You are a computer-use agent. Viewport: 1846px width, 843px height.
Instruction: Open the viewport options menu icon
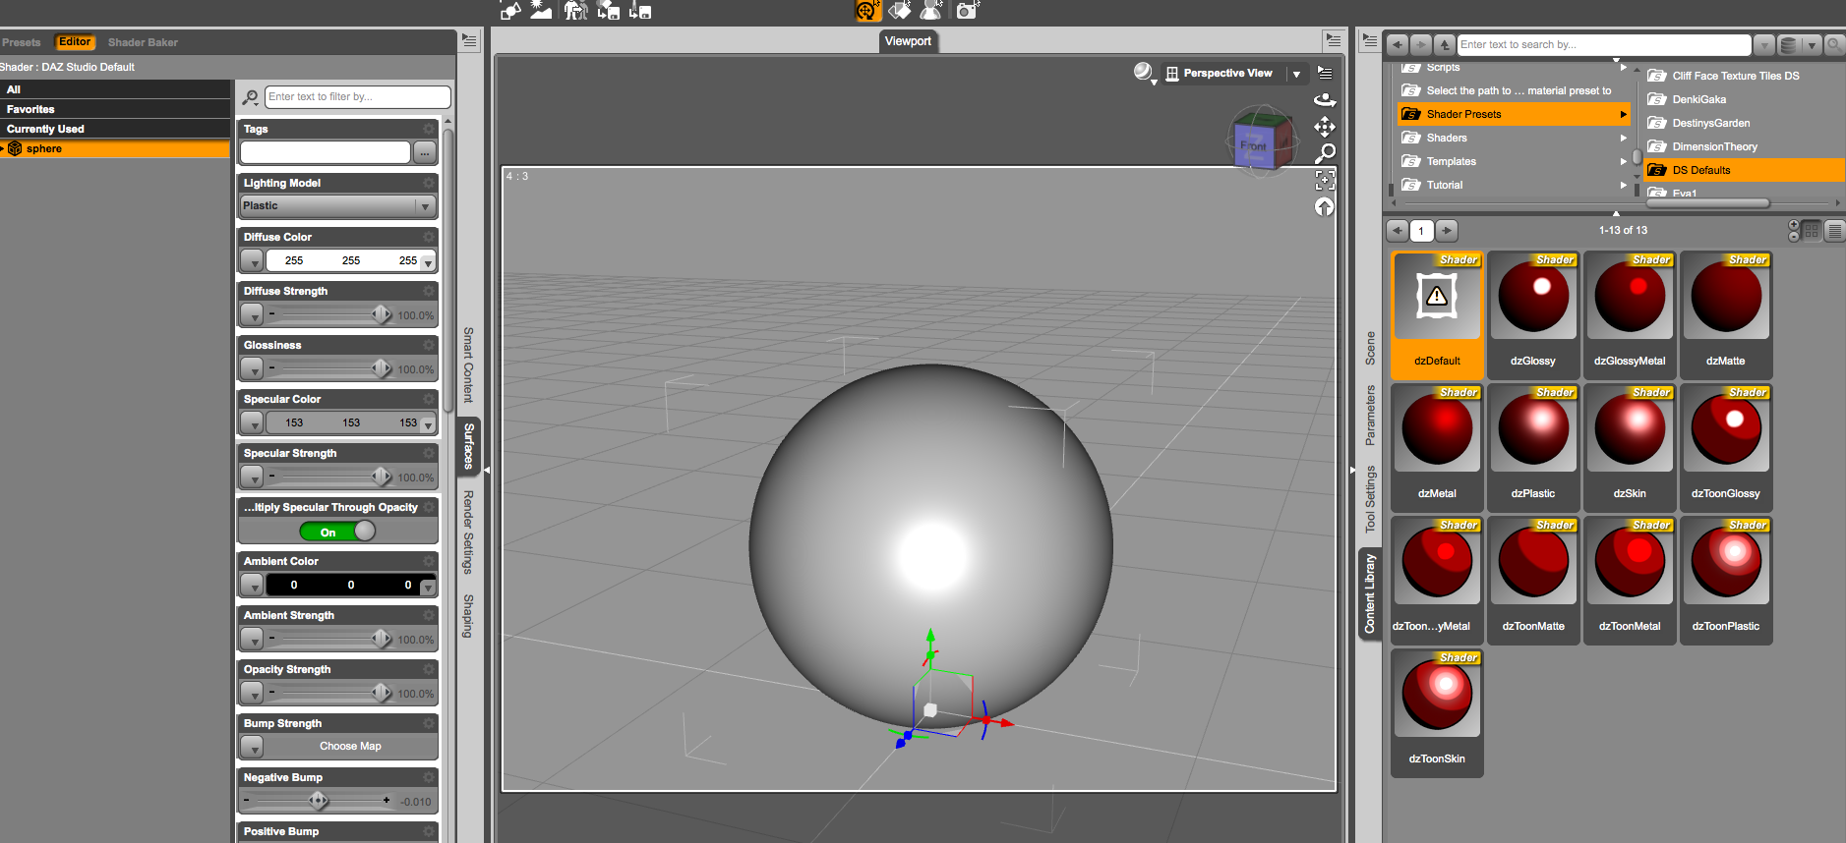click(1325, 73)
